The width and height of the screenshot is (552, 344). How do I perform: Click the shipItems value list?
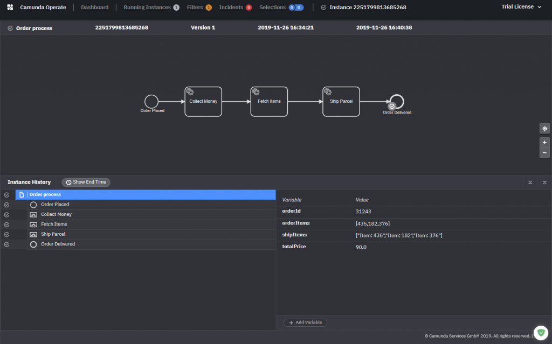pyautogui.click(x=399, y=235)
